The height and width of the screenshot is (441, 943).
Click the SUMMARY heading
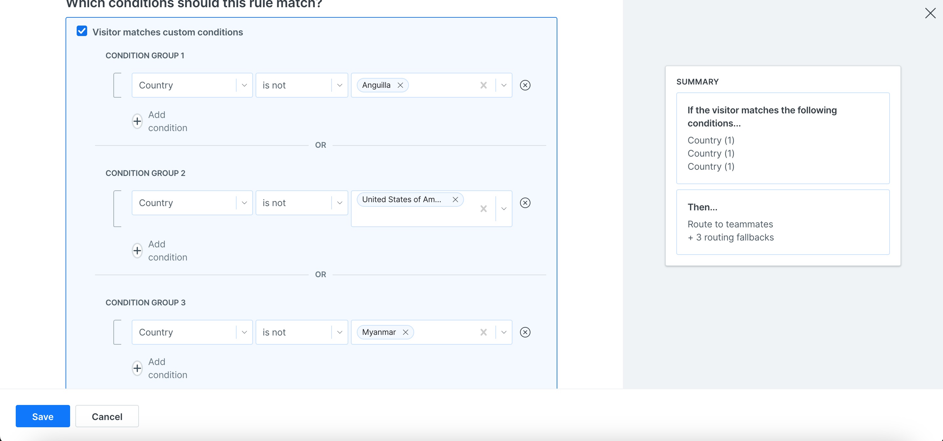pyautogui.click(x=697, y=82)
